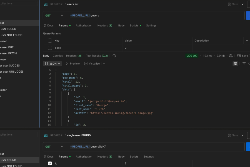
Task: Open the JSON format dropdown
Action: click(52, 63)
